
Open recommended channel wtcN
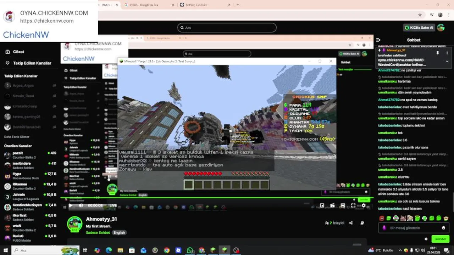pos(30,227)
